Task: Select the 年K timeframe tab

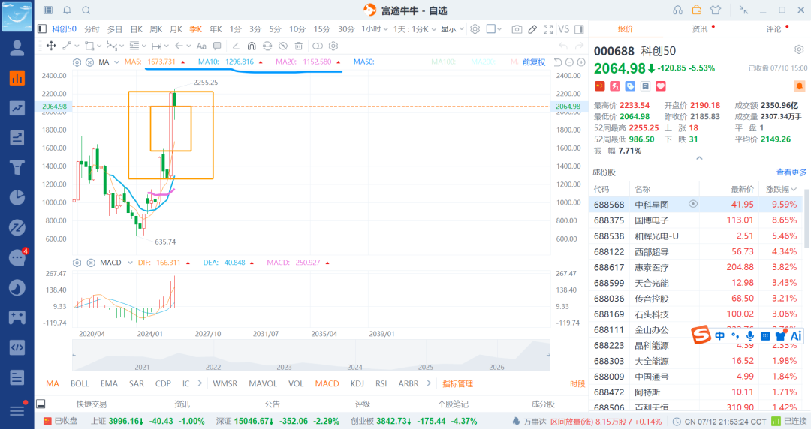Action: 216,29
